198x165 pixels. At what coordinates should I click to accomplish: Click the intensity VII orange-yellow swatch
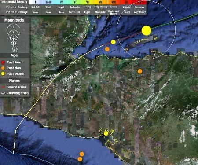(100, 2)
